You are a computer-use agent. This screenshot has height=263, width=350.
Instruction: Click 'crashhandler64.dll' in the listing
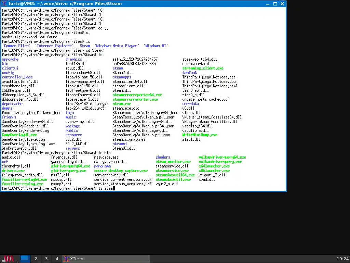point(20,82)
